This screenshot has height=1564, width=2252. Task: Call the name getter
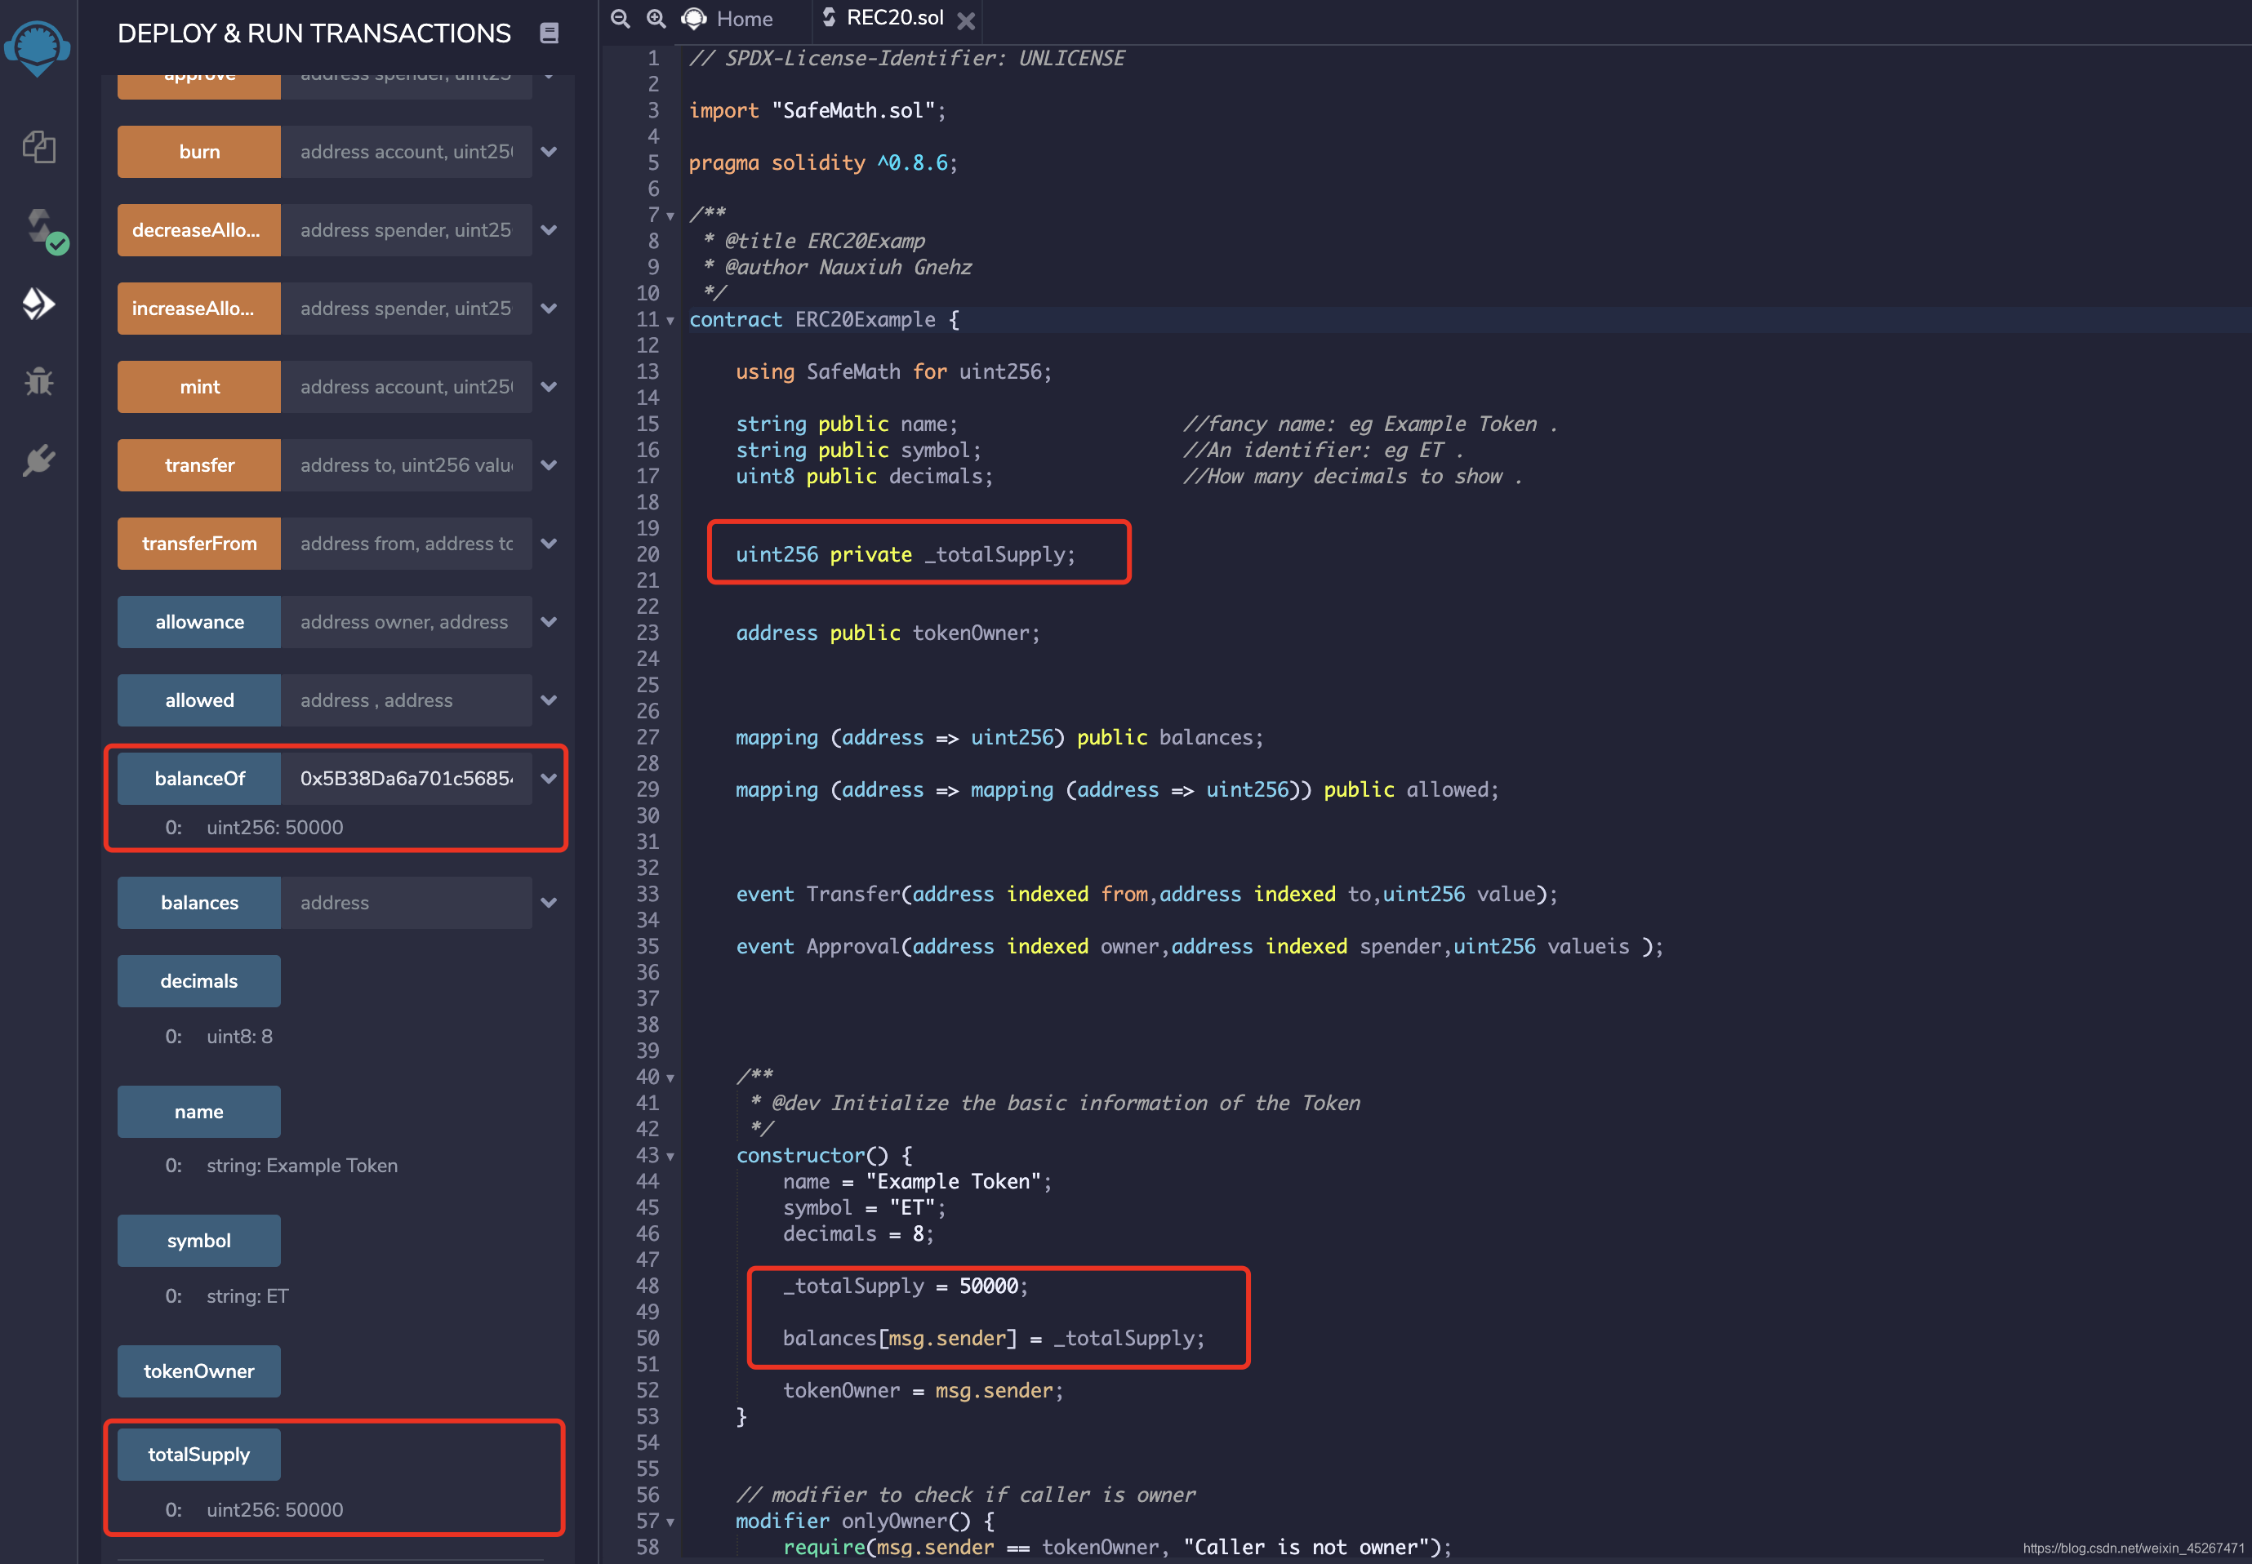(199, 1111)
